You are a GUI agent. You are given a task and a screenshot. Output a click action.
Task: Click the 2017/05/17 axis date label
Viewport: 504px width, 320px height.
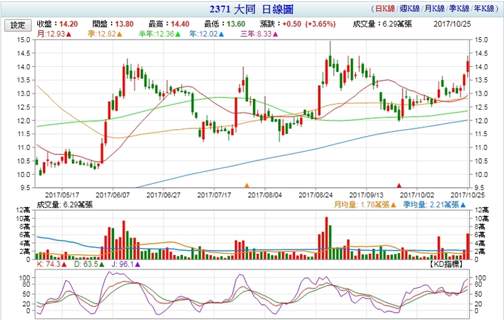pos(62,195)
